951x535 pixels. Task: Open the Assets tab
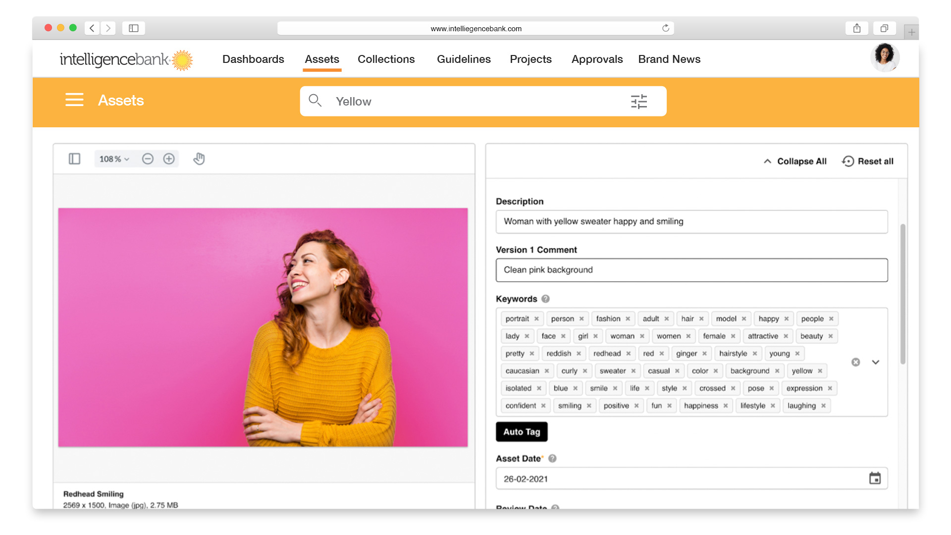322,59
